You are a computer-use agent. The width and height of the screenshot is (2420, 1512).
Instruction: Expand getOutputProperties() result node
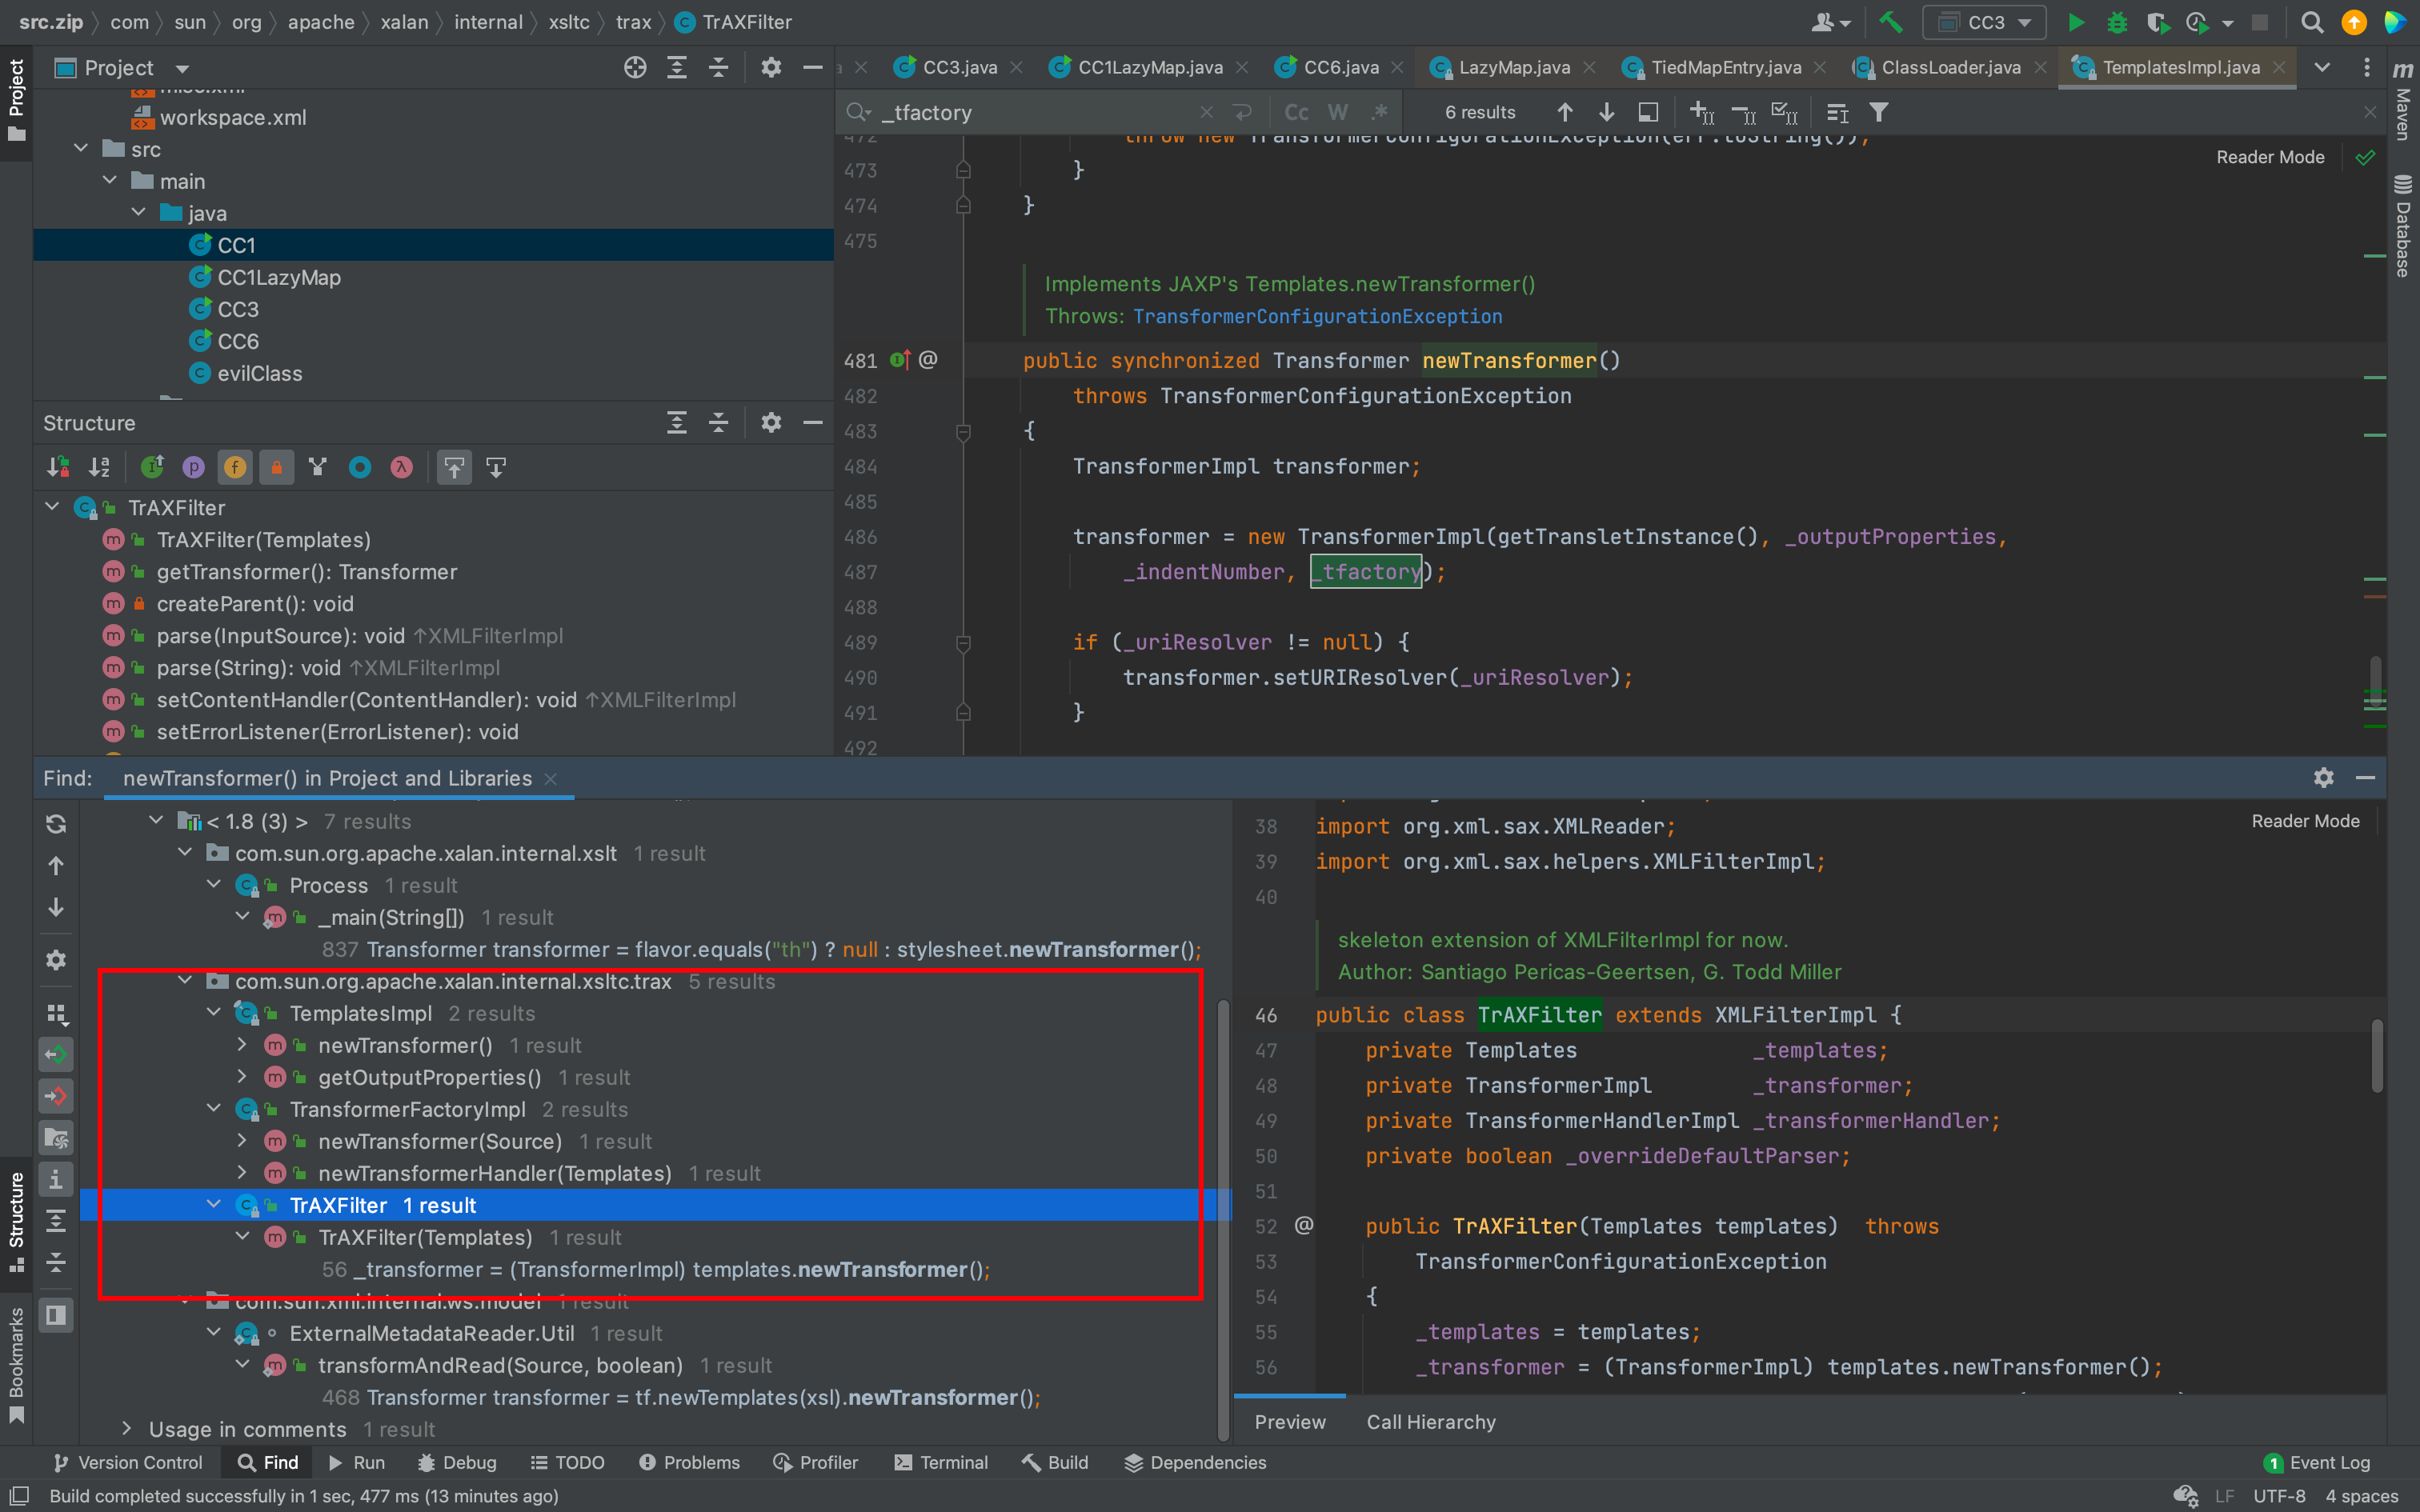[242, 1077]
